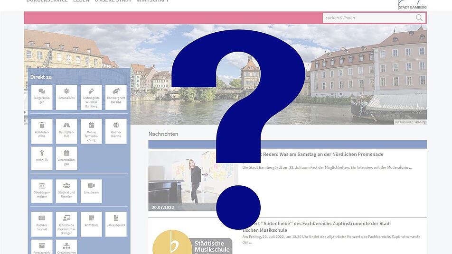Open the Abfuhrtermine trash icon tile
This screenshot has height=254, width=452.
pyautogui.click(x=42, y=131)
